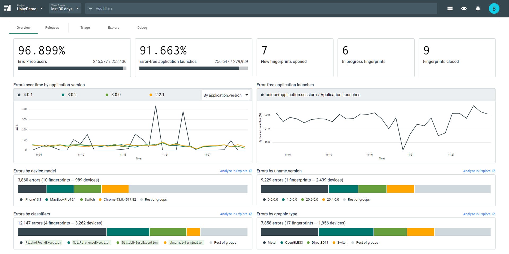Click the filter icon beside Add filters

90,8
